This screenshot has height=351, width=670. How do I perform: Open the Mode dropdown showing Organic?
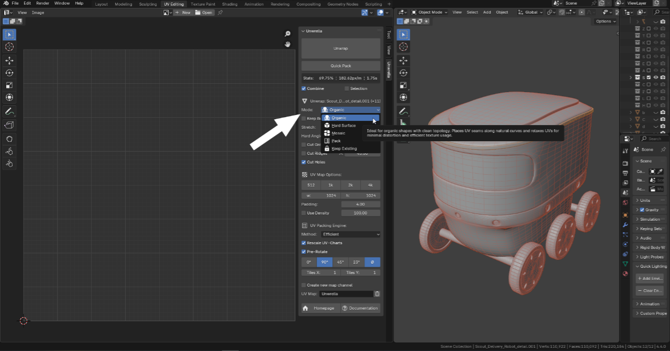click(351, 110)
